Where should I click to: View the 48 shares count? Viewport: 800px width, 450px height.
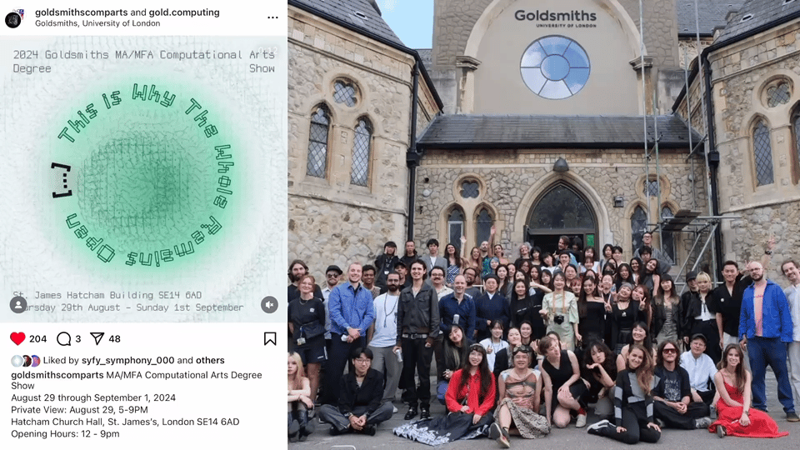115,339
